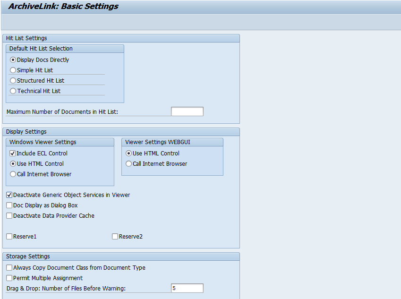The width and height of the screenshot is (401, 299).
Task: Check Deactivate Data Provider Cache
Action: pos(9,216)
